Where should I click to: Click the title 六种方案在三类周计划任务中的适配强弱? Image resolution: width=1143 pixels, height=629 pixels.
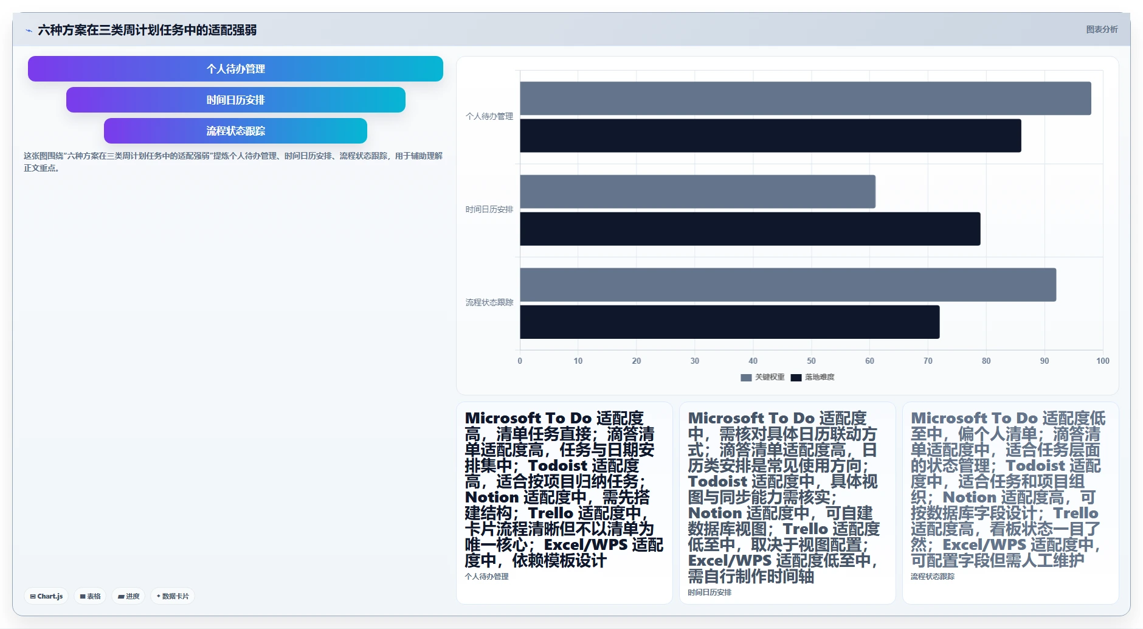pyautogui.click(x=147, y=30)
